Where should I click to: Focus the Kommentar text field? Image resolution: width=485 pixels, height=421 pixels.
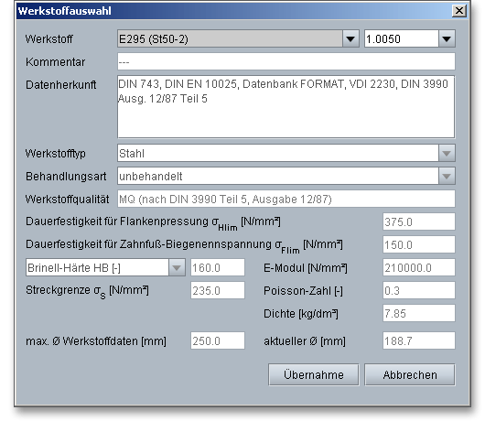tap(286, 61)
